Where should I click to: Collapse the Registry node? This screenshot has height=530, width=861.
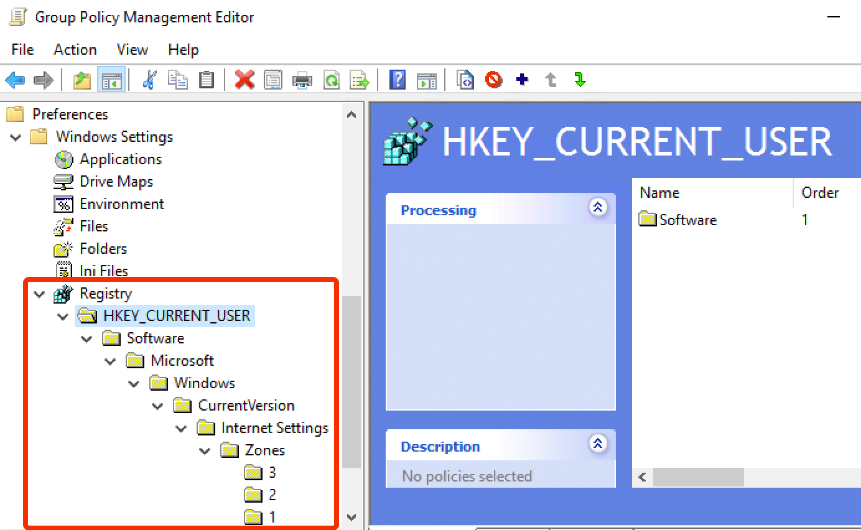pyautogui.click(x=40, y=294)
